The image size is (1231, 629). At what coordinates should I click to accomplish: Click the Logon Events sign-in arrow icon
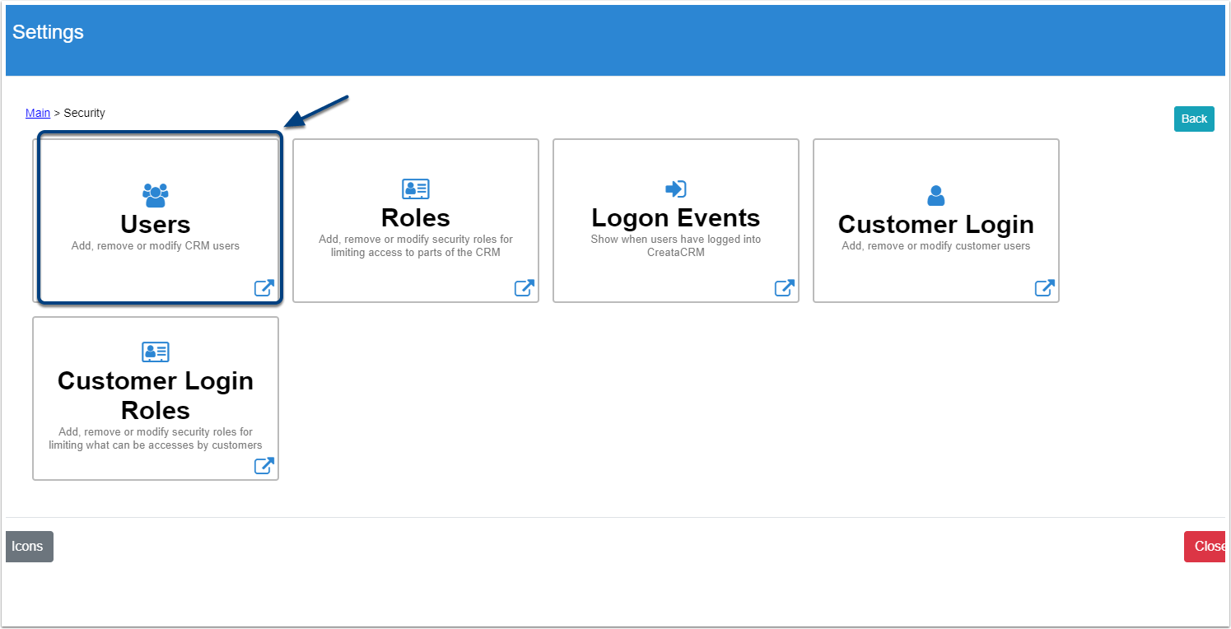pos(676,189)
